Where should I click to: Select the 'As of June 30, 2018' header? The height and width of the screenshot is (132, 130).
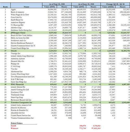coord(86,4)
